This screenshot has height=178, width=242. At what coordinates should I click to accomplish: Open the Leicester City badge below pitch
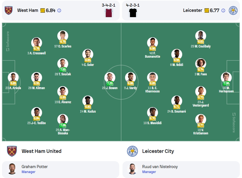pyautogui.click(x=132, y=151)
